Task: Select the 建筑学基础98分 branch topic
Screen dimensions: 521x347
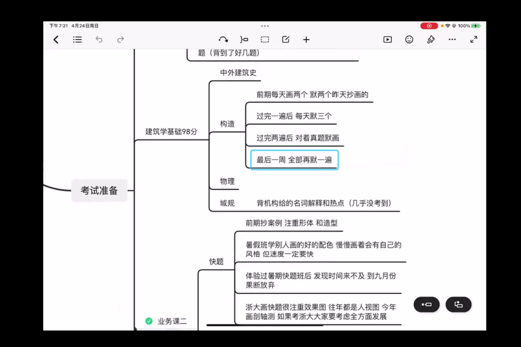Action: (x=171, y=132)
